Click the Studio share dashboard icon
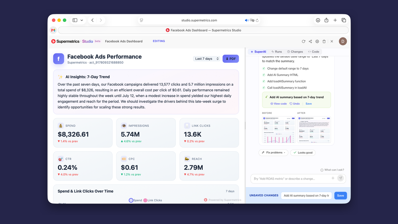The width and height of the screenshot is (398, 224). [x=310, y=41]
